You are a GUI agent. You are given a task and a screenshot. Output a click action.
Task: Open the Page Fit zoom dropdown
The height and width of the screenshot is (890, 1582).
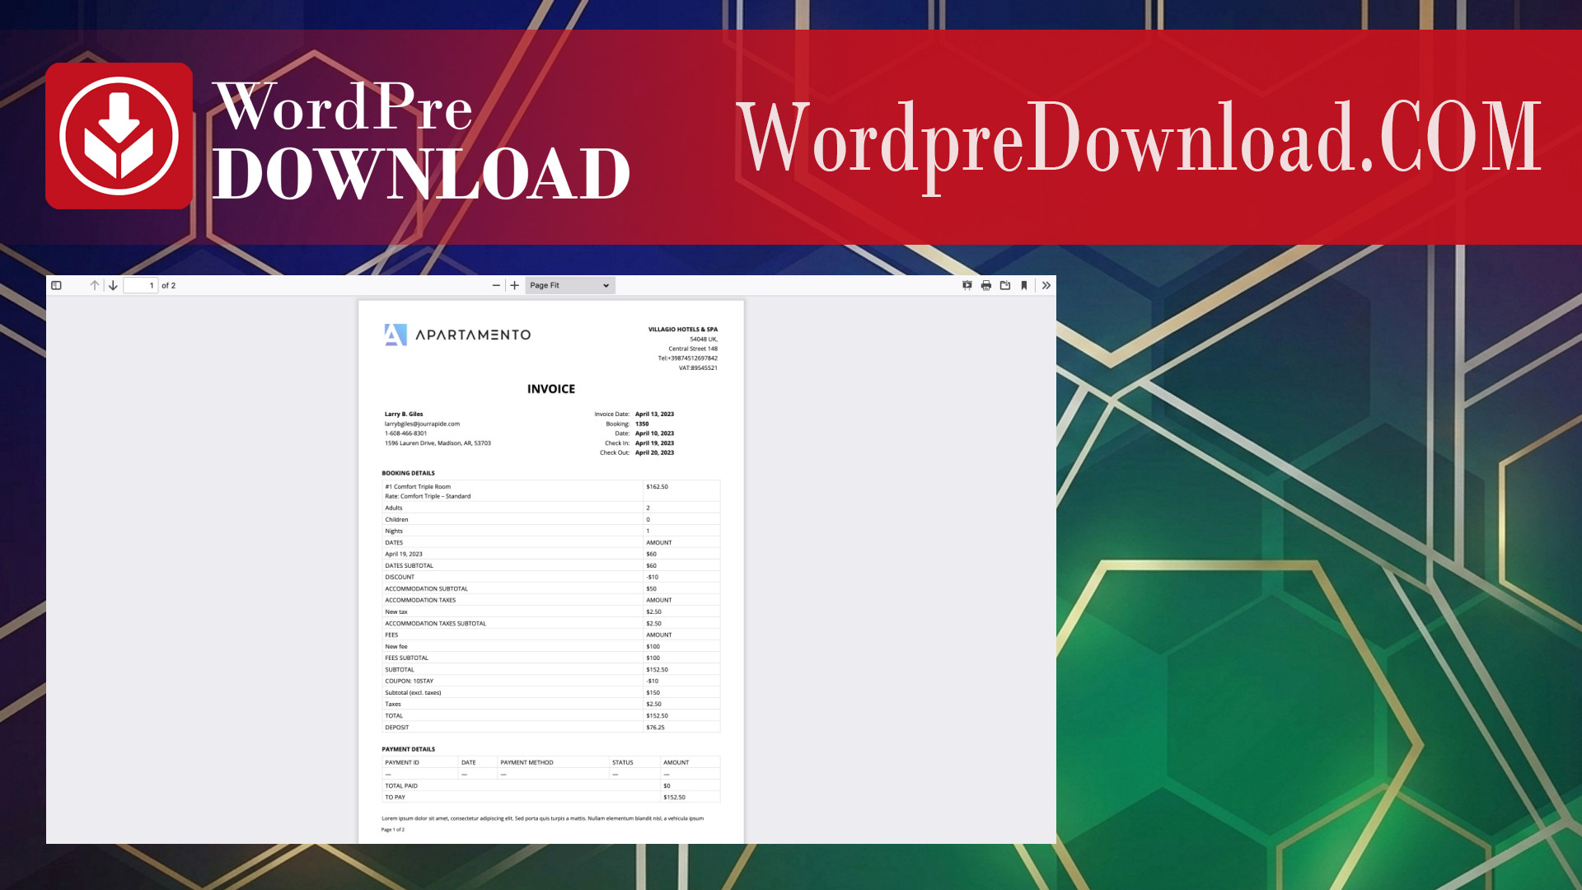pos(570,285)
